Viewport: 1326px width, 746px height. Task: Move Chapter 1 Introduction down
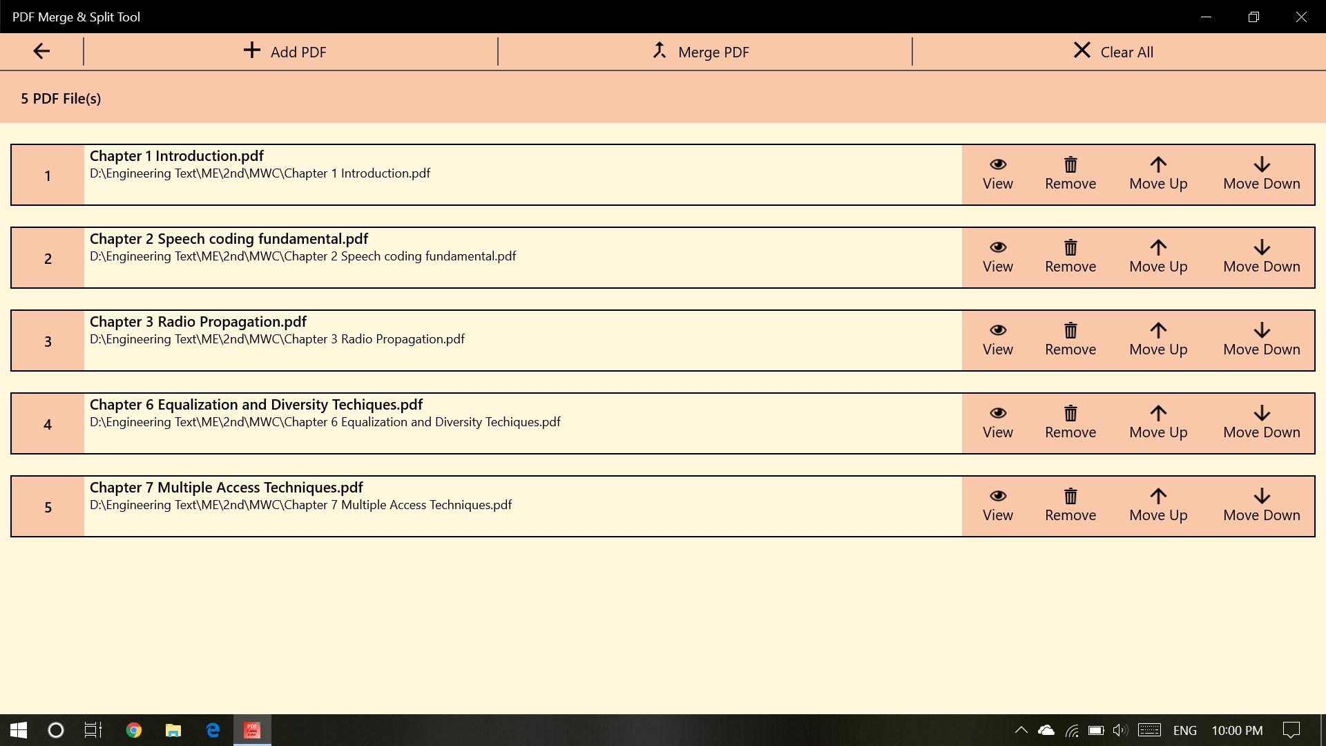pyautogui.click(x=1261, y=174)
